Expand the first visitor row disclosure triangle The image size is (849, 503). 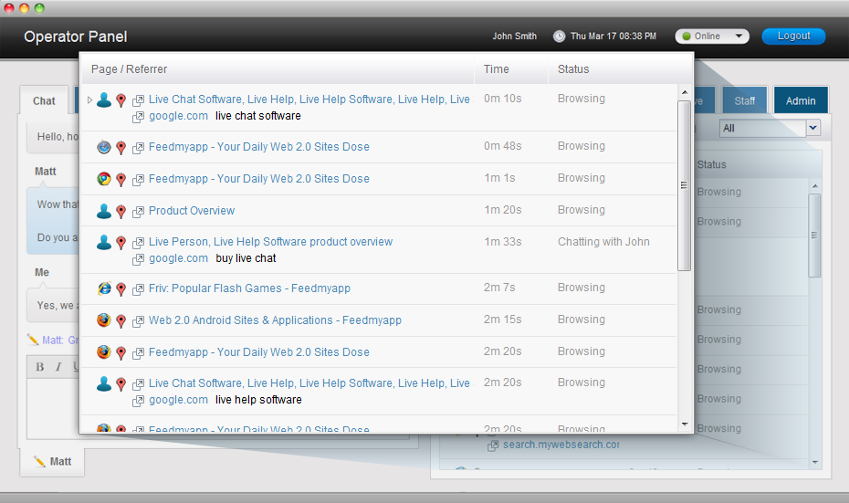click(89, 100)
